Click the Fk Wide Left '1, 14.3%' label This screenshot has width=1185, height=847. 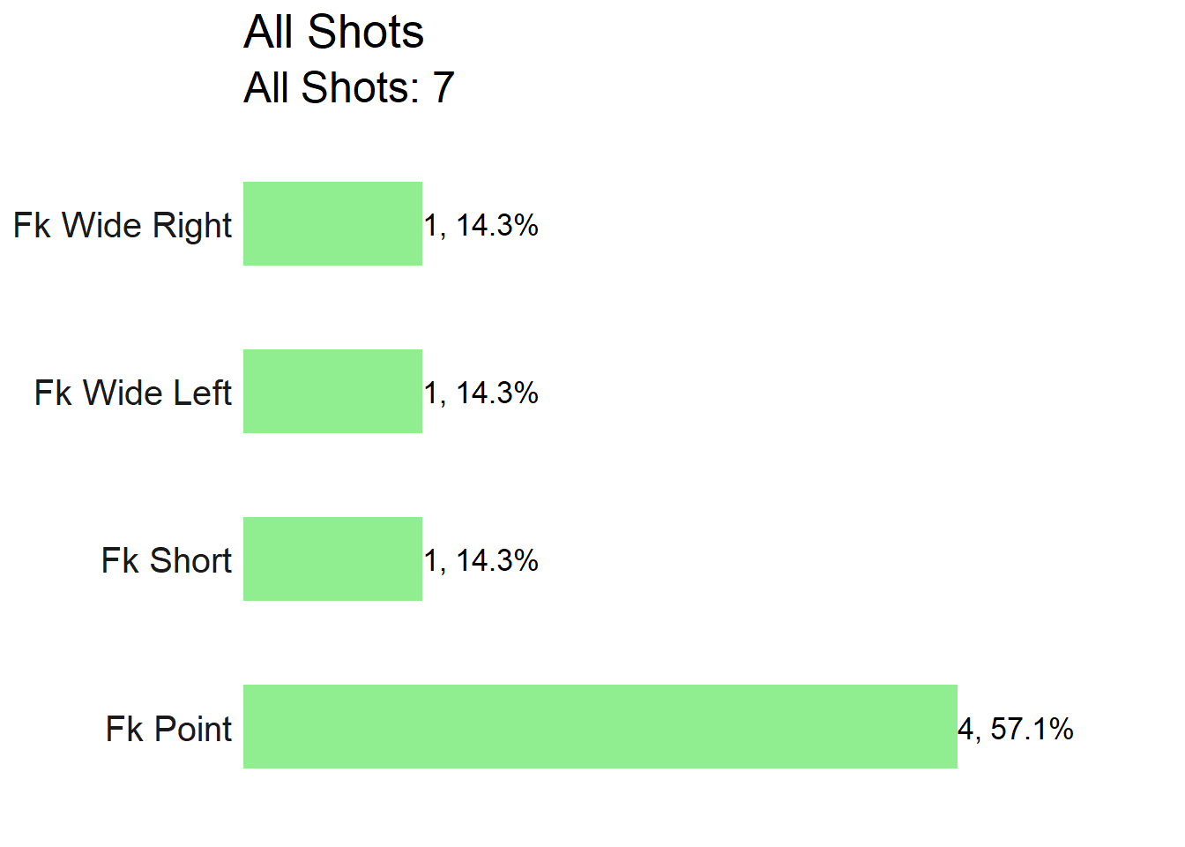(481, 394)
